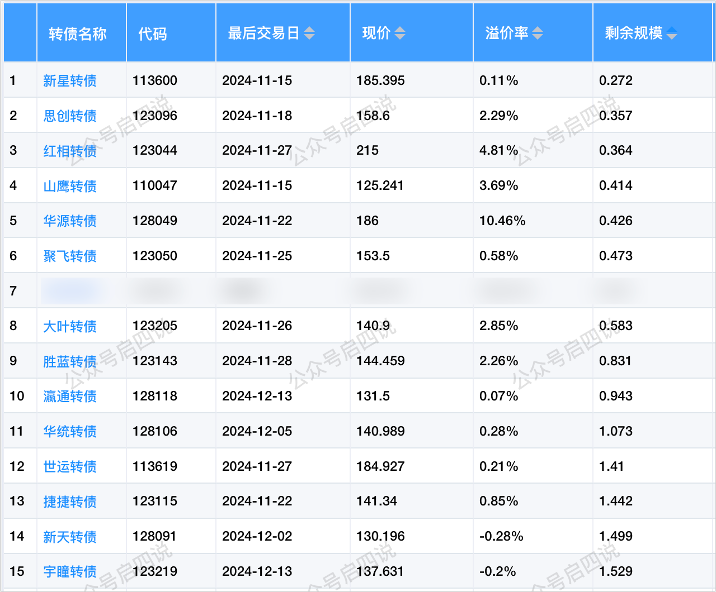Open the 大叶转债 link
Screen dimensions: 716x592
point(70,326)
